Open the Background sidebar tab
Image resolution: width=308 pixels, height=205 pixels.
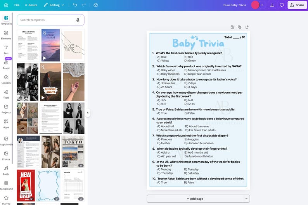pyautogui.click(x=6, y=185)
